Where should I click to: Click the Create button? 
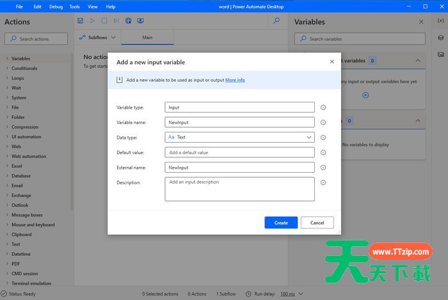[x=281, y=223]
